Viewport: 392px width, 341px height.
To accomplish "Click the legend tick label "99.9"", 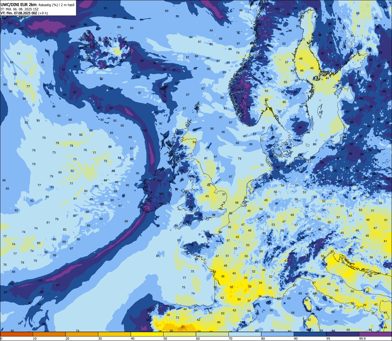I will click(x=362, y=339).
